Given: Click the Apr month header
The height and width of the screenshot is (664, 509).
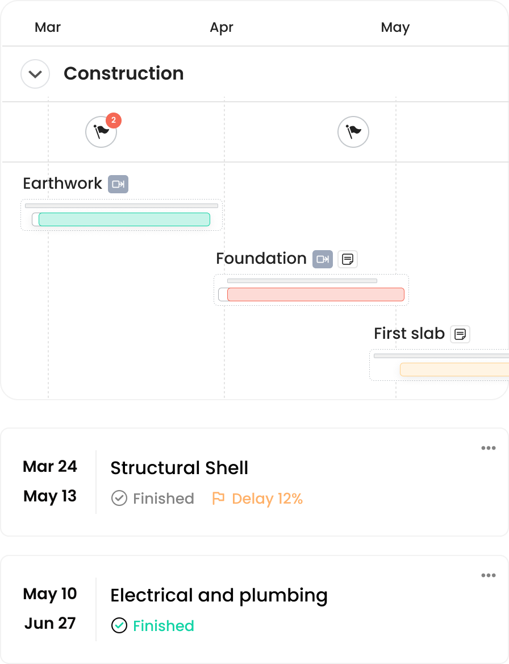Looking at the screenshot, I should [222, 27].
